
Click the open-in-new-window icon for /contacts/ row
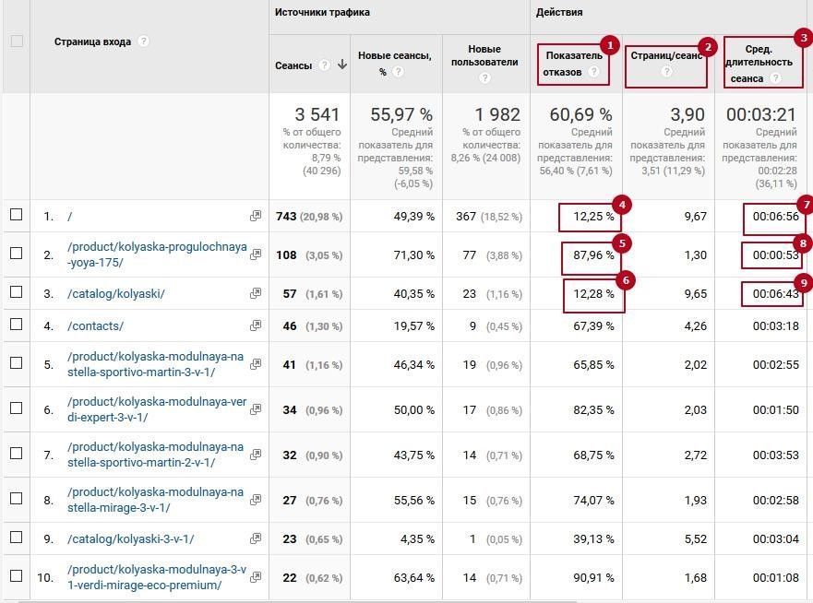coord(256,325)
